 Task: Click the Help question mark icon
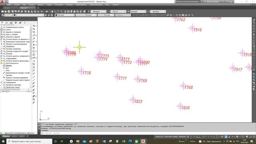pos(84,12)
